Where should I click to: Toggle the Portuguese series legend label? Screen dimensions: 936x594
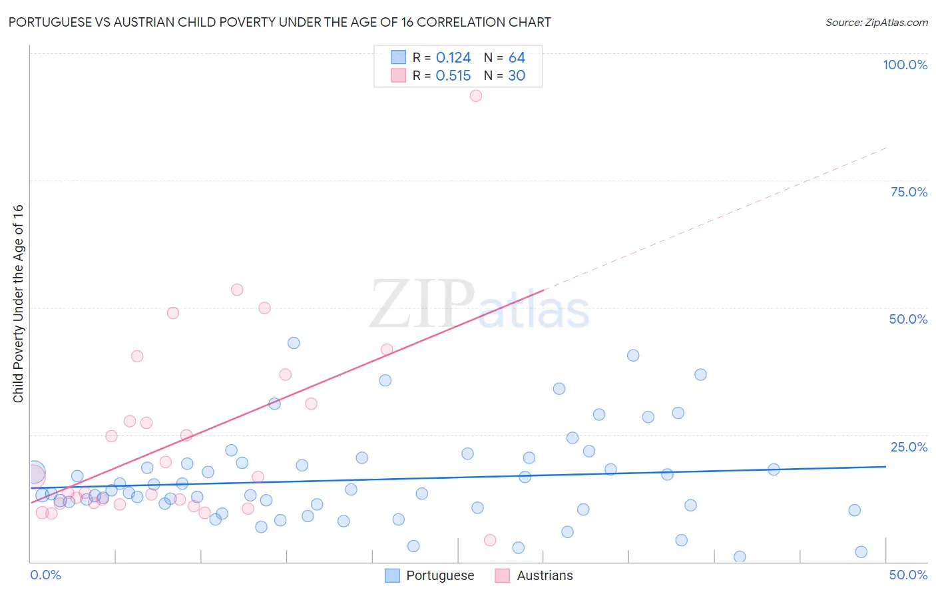coord(440,575)
